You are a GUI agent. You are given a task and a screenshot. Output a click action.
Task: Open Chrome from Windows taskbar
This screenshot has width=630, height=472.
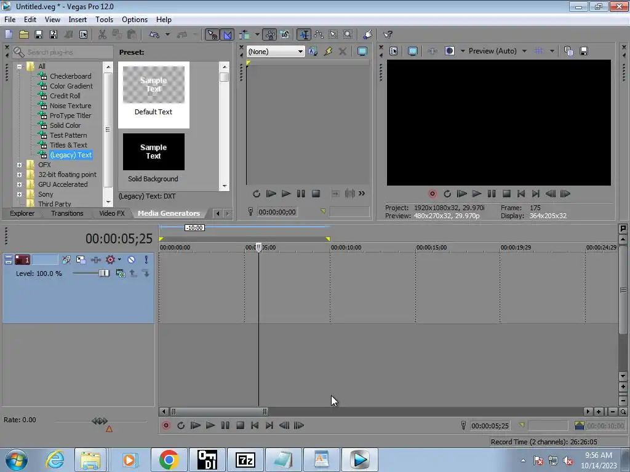169,460
